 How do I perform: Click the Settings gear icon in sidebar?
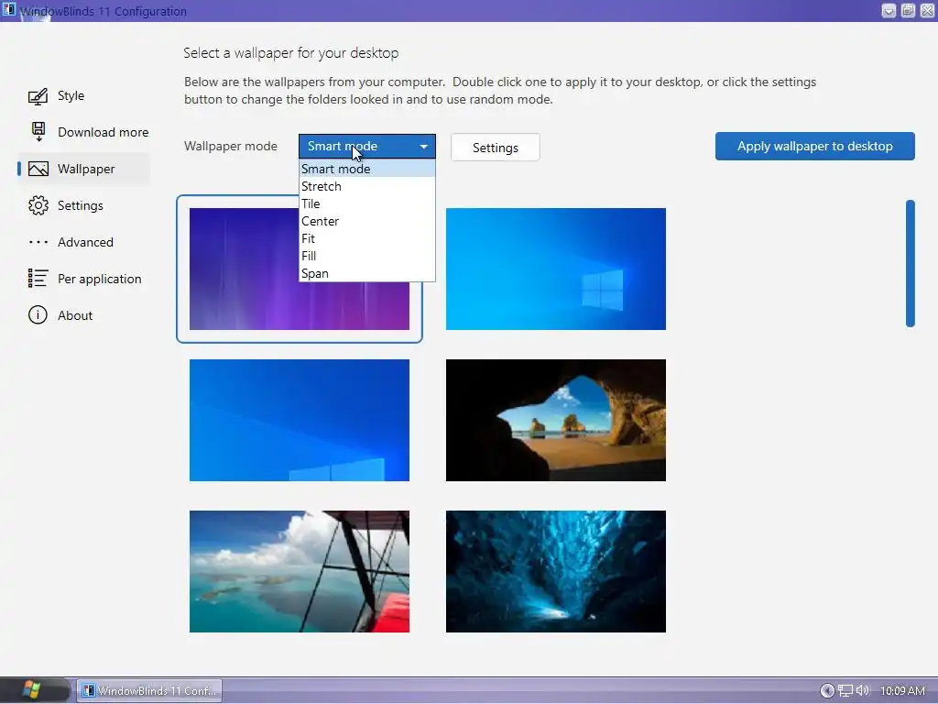tap(38, 205)
